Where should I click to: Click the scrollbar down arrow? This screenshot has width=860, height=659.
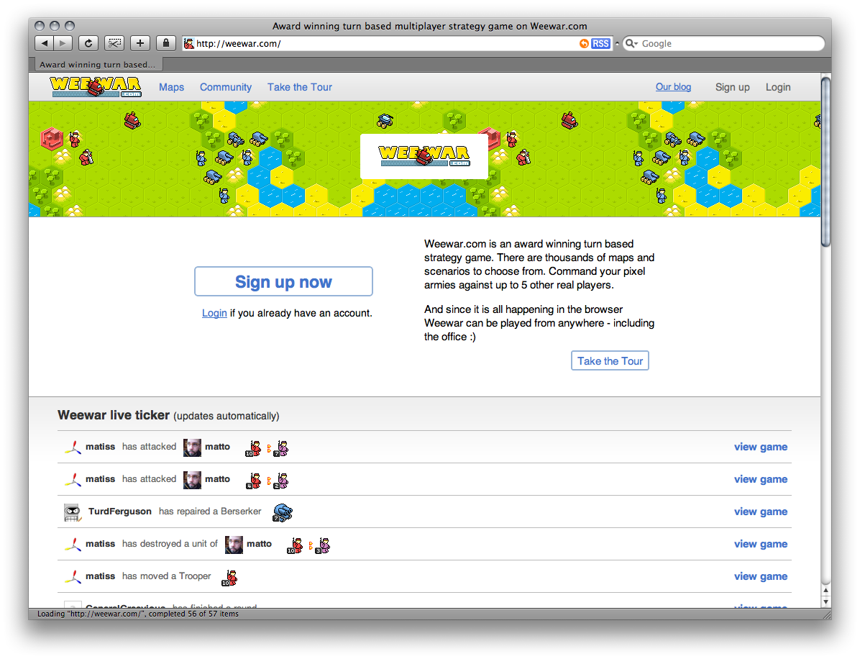(x=826, y=602)
